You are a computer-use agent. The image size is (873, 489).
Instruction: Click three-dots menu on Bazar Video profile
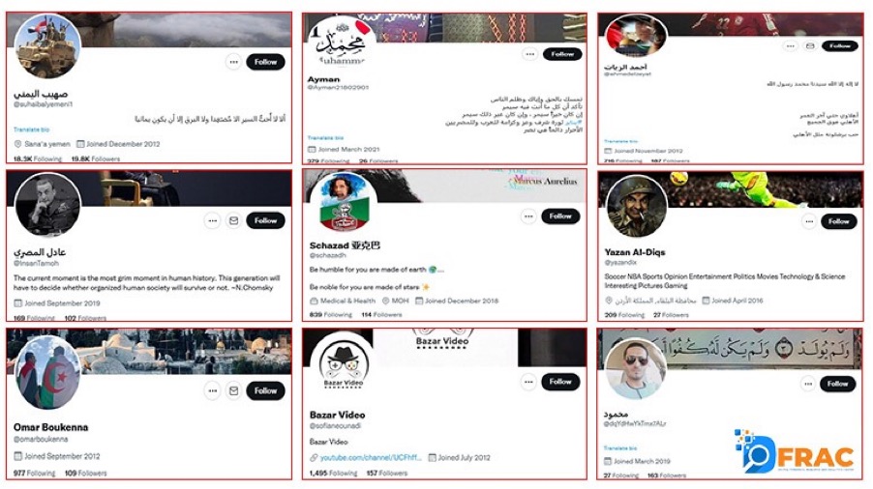point(528,382)
